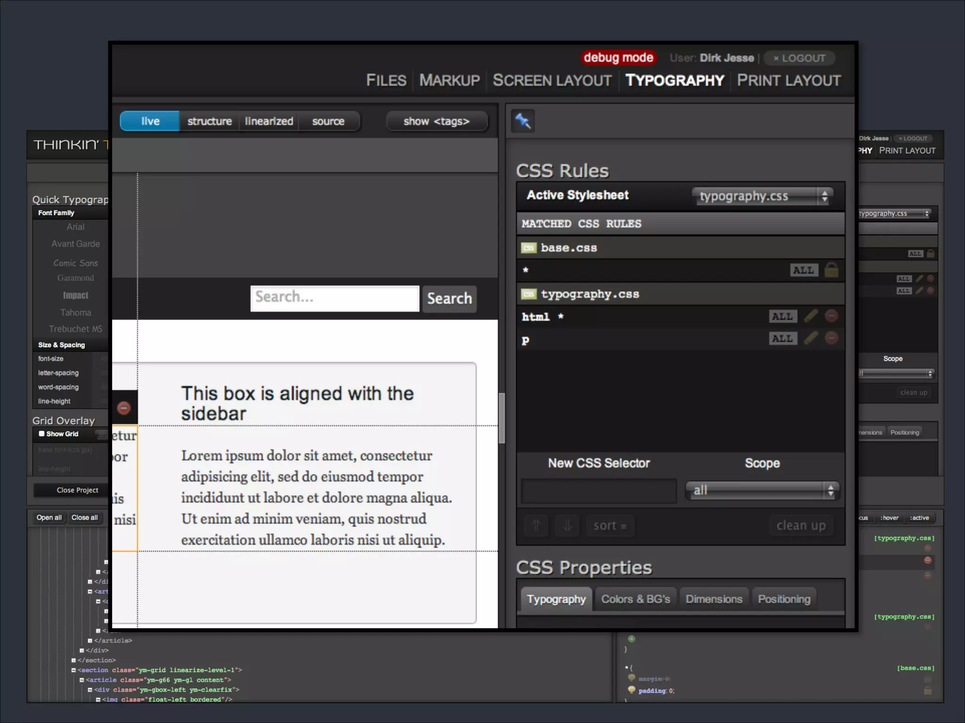Click the New CSS Selector input field
The height and width of the screenshot is (723, 965).
(x=598, y=491)
